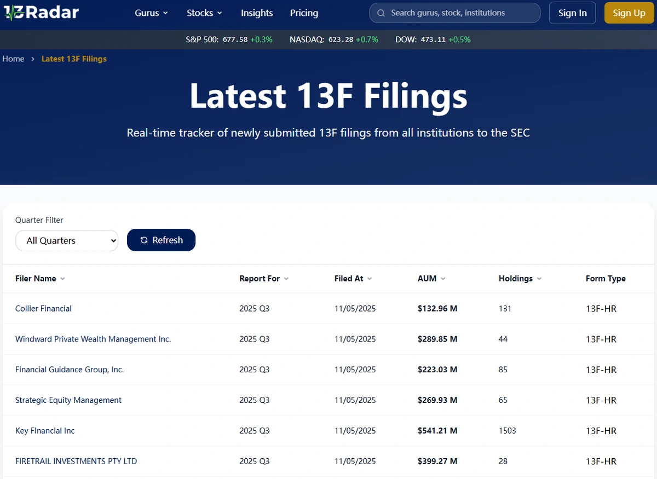
Task: Go back using the Home breadcrumb
Action: point(13,59)
